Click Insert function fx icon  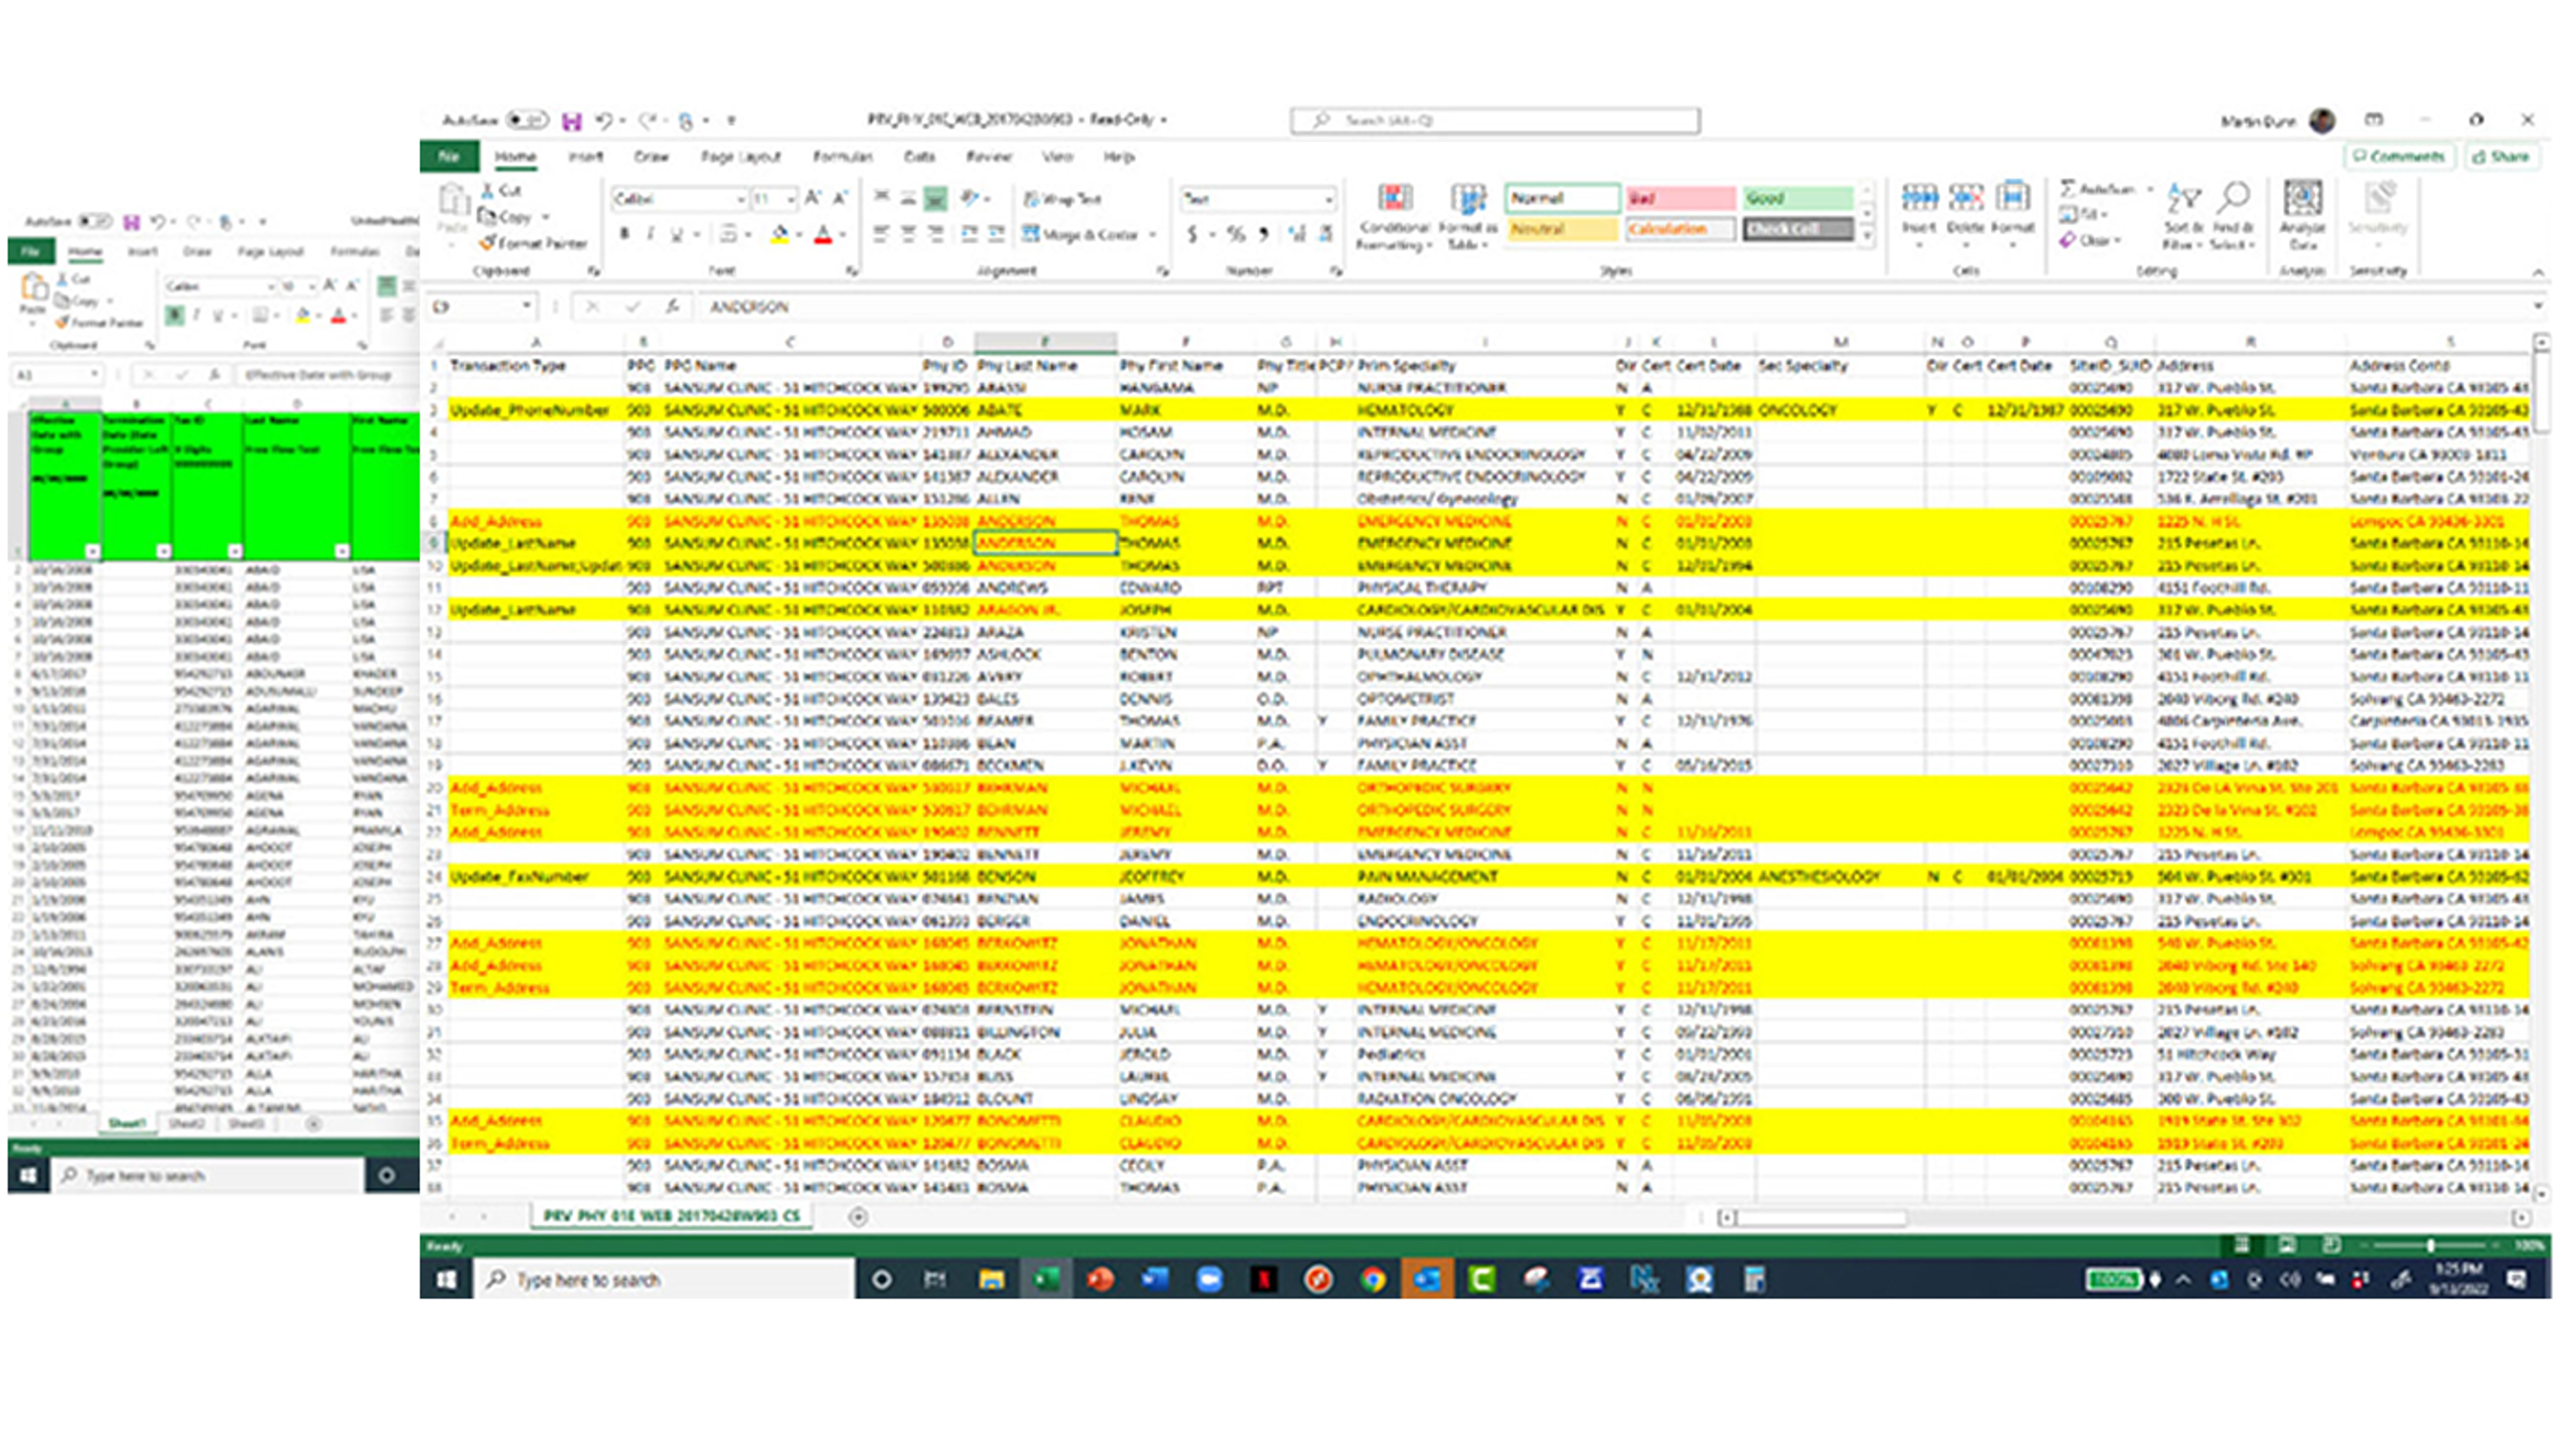(672, 307)
